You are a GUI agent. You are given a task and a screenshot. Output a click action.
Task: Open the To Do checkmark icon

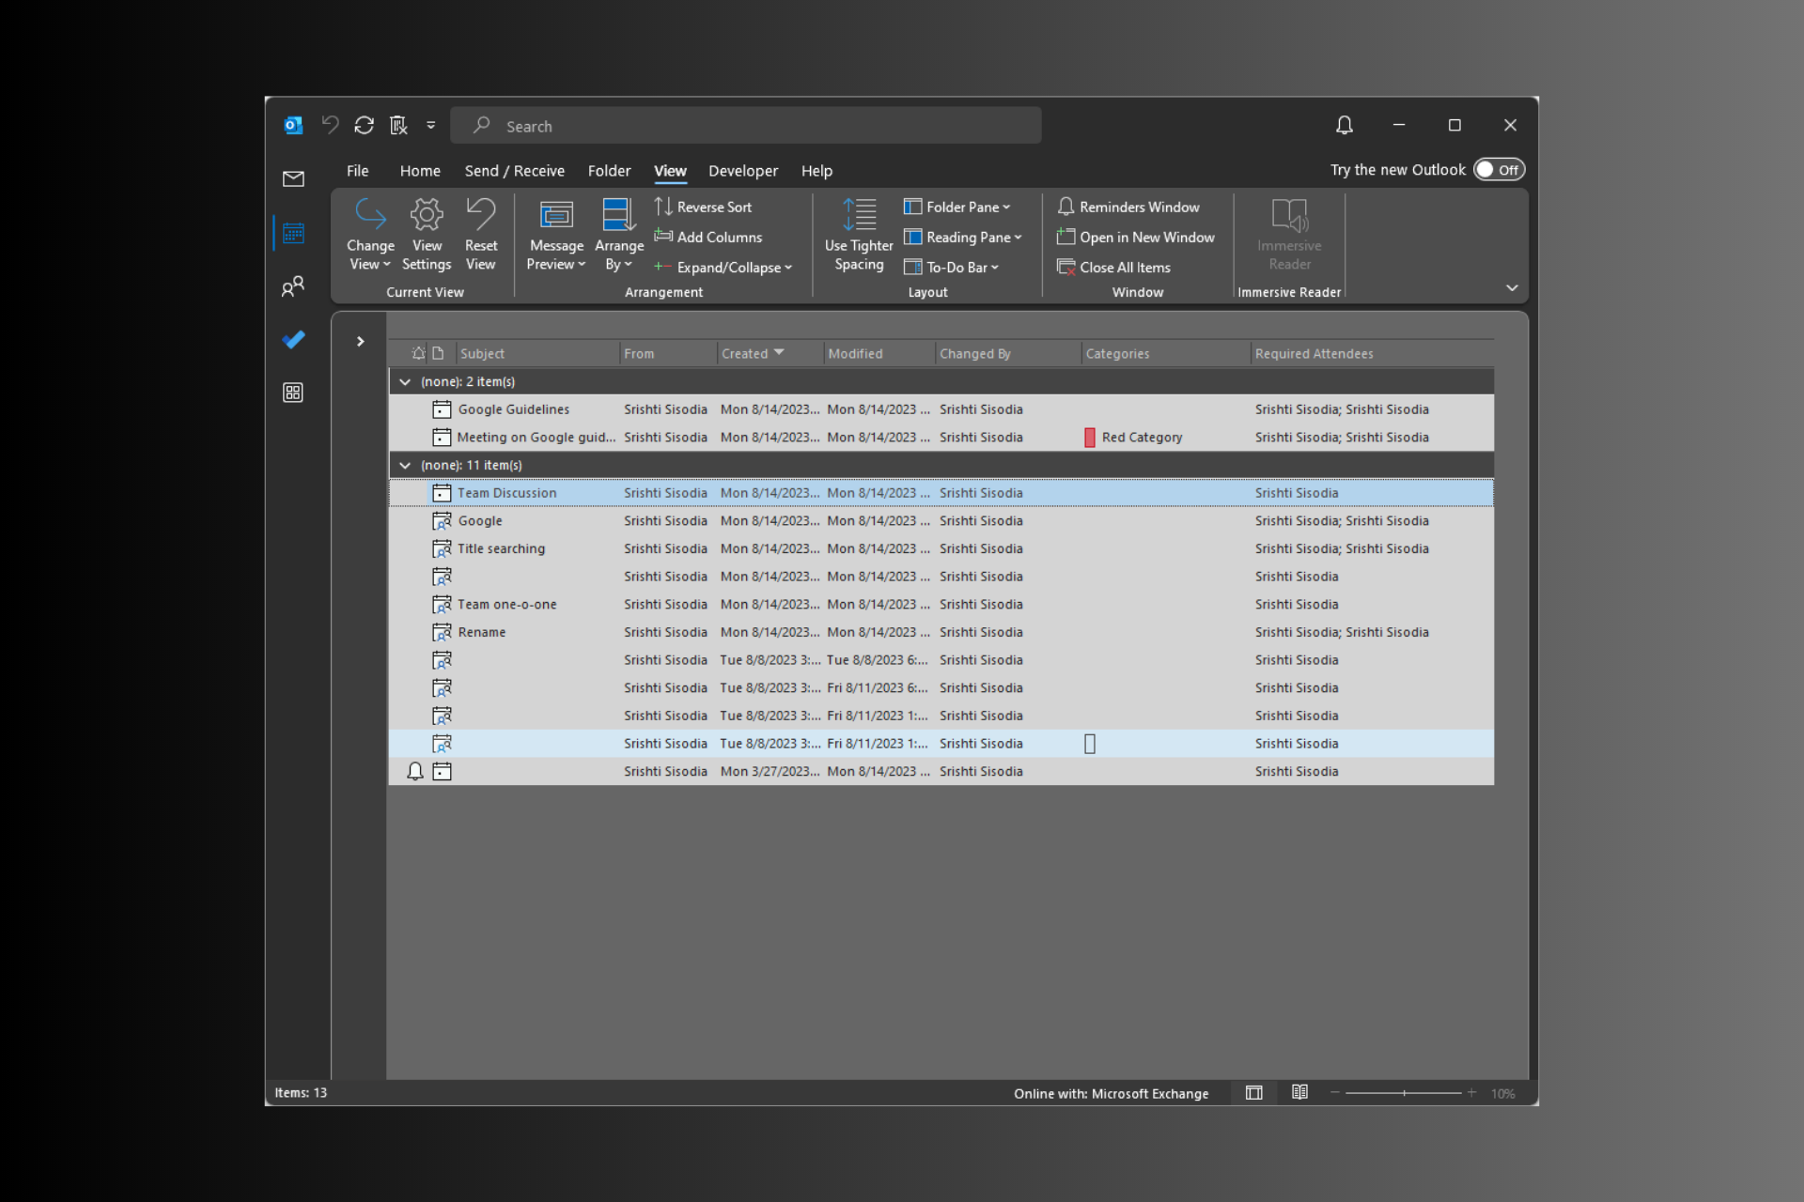point(294,339)
